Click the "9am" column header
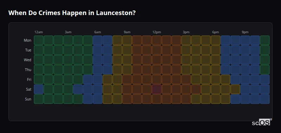Image resolution: width=281 pixels, height=133 pixels. coord(127,32)
